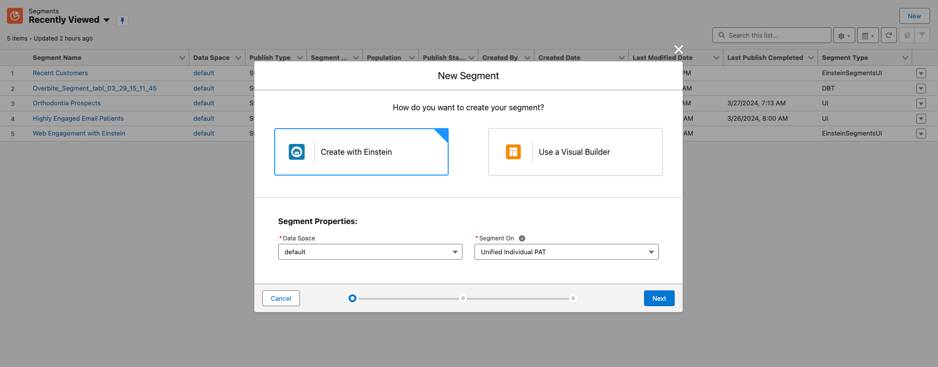Click Next in the New Segment dialog
Image resolution: width=938 pixels, height=367 pixels.
pos(659,298)
